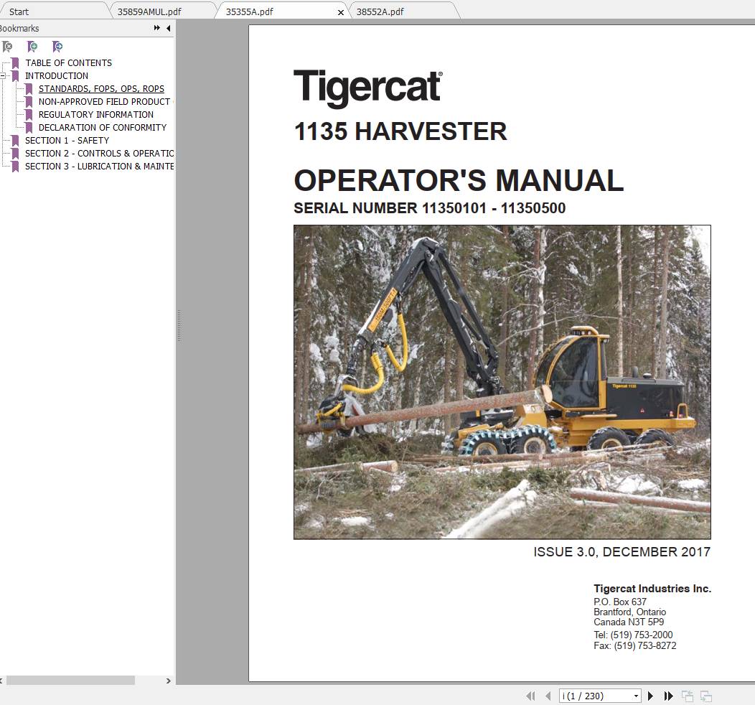The image size is (755, 705).
Task: Click inside the page number field
Action: 588,696
